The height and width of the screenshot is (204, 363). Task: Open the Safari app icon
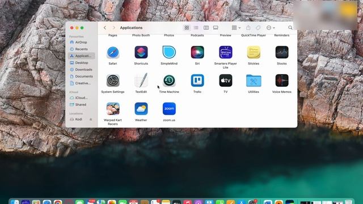click(x=113, y=52)
